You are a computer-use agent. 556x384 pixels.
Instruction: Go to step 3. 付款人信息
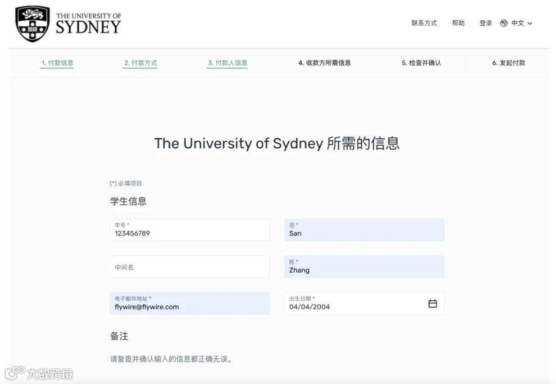click(x=227, y=63)
